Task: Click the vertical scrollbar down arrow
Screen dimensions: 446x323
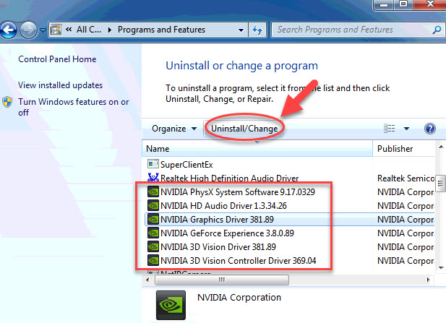Action: pyautogui.click(x=441, y=268)
